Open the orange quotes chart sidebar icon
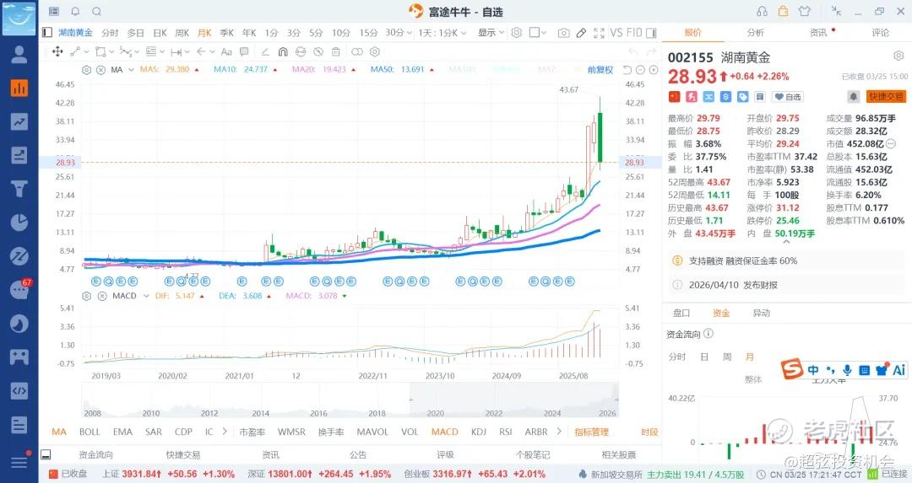The image size is (912, 483). [x=19, y=88]
